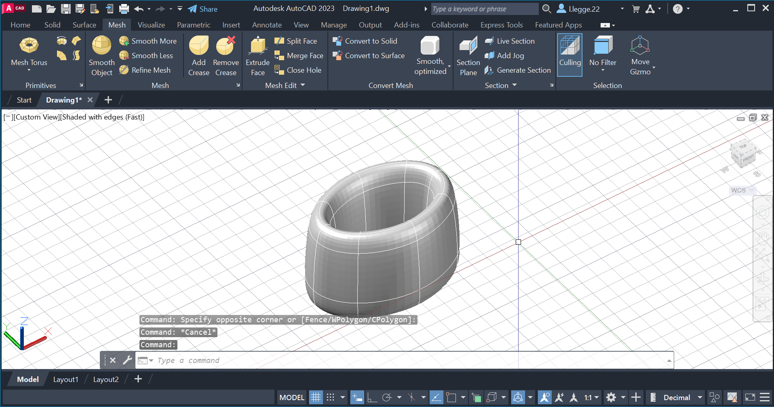Screen dimensions: 774x407
Task: Click Convert to Surface
Action: pyautogui.click(x=369, y=55)
